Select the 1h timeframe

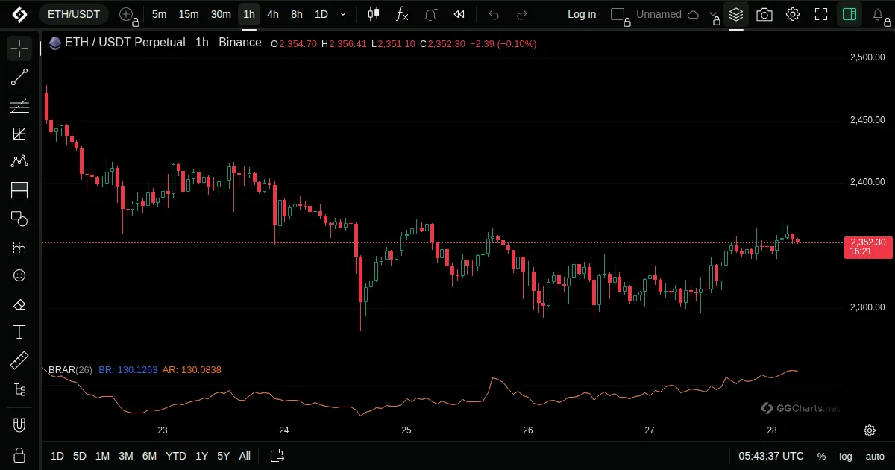249,14
